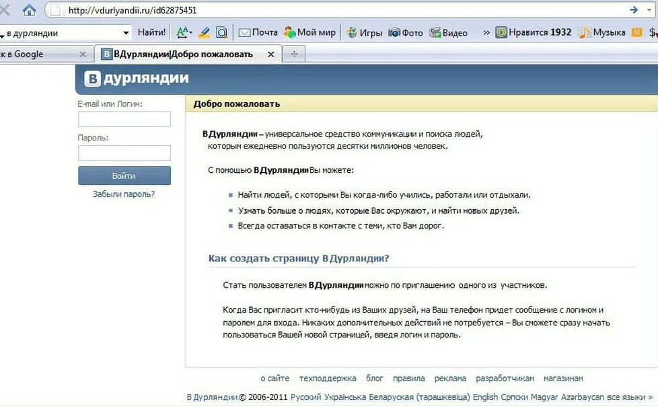Open Видео toolbar shortcut

coord(448,32)
